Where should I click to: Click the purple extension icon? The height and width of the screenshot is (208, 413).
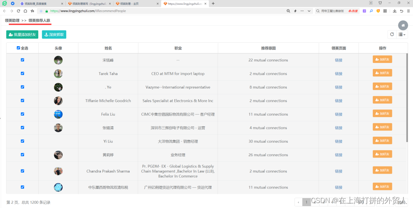point(364,11)
